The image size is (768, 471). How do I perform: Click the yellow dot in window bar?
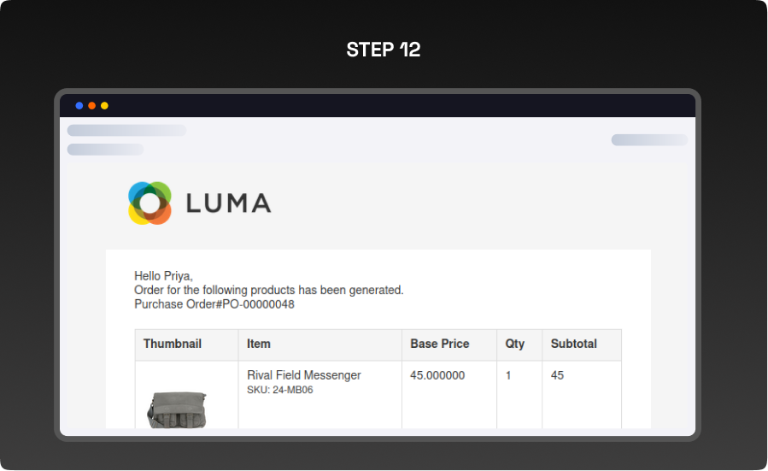pos(104,106)
